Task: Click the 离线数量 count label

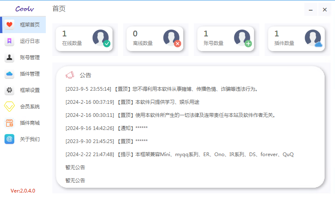Action: pos(143,43)
